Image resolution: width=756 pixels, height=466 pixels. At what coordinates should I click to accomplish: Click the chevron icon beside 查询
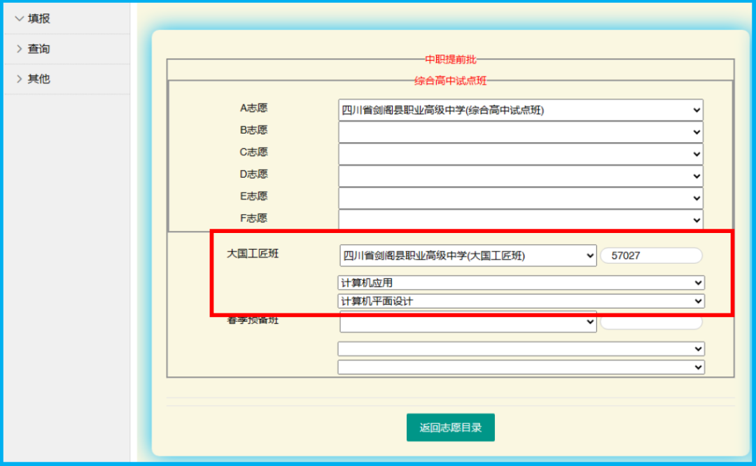pyautogui.click(x=19, y=49)
